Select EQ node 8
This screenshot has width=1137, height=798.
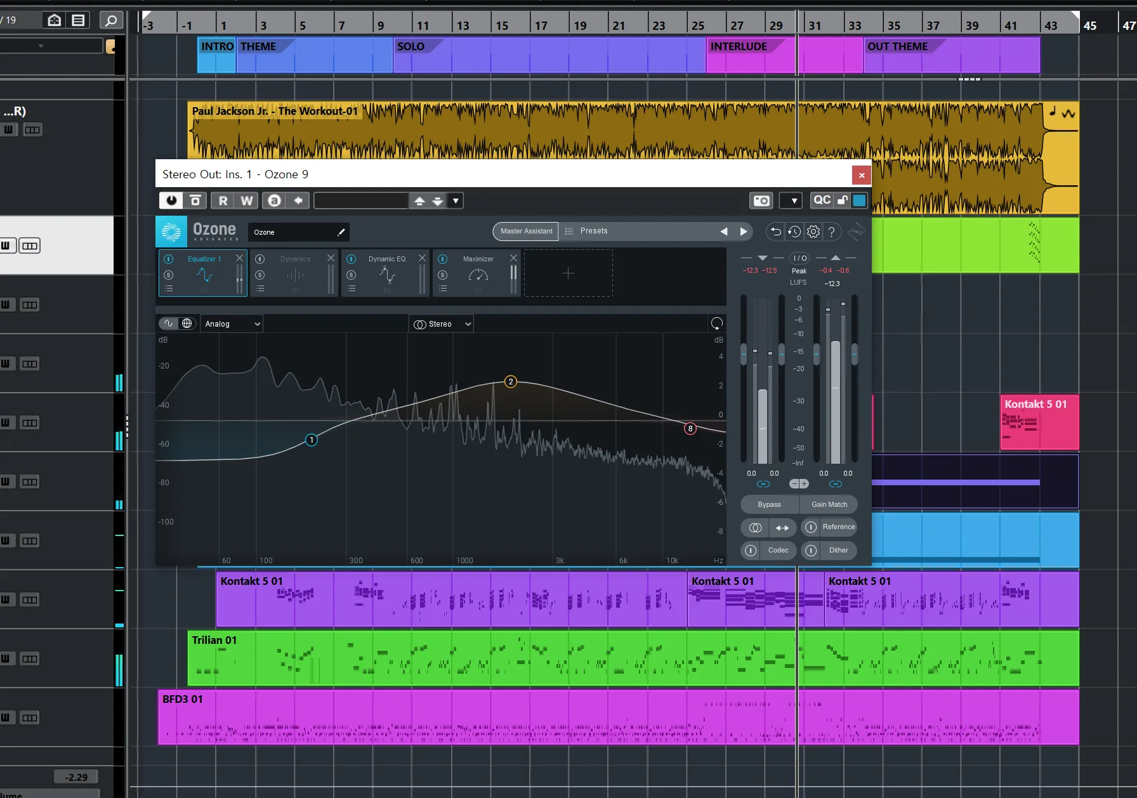click(690, 428)
